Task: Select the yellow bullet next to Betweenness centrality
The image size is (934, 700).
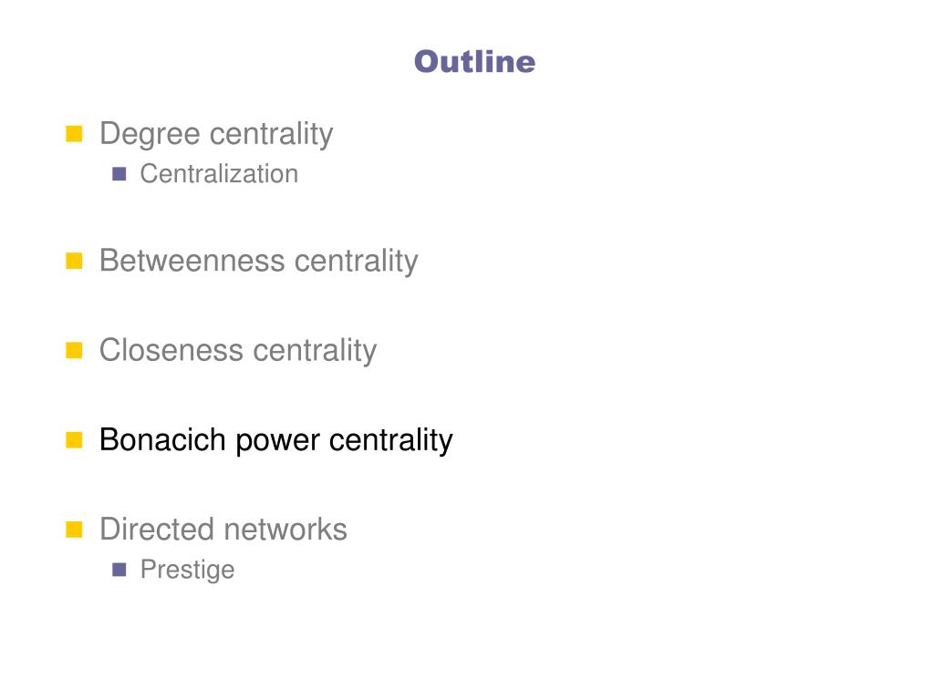Action: coord(74,261)
